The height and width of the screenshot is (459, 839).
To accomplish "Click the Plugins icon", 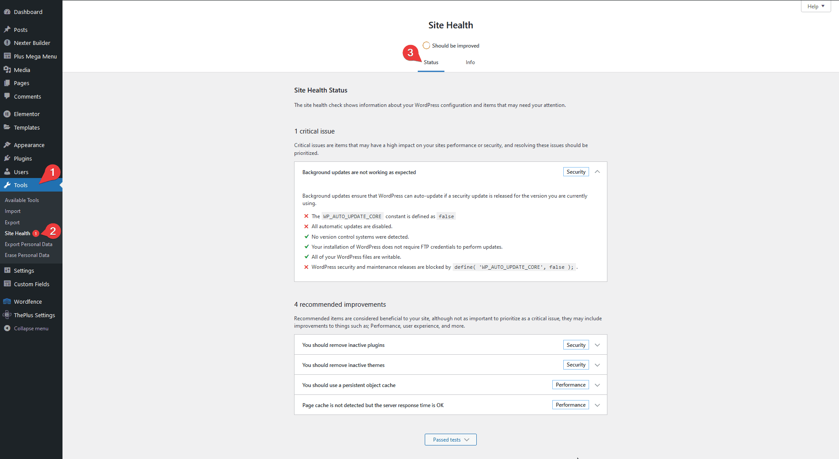I will click(x=7, y=158).
